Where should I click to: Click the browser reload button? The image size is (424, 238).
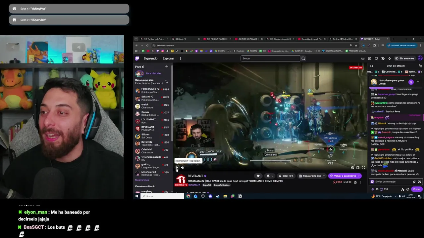click(147, 45)
